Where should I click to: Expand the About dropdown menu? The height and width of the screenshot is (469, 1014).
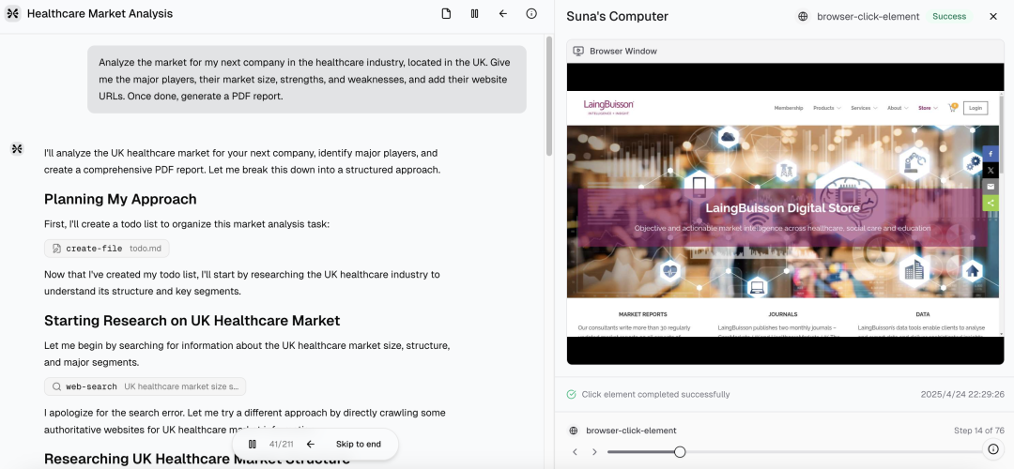898,108
